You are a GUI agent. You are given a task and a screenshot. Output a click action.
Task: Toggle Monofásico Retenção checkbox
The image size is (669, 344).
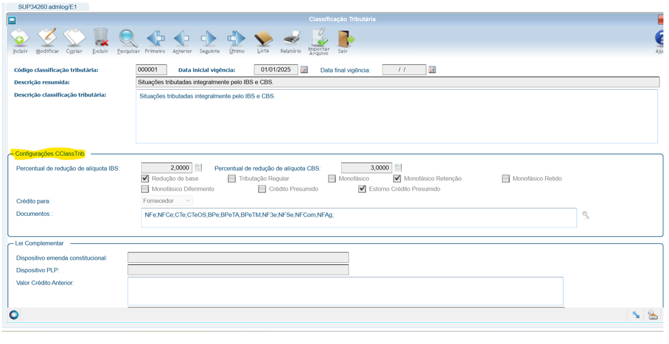coord(397,178)
